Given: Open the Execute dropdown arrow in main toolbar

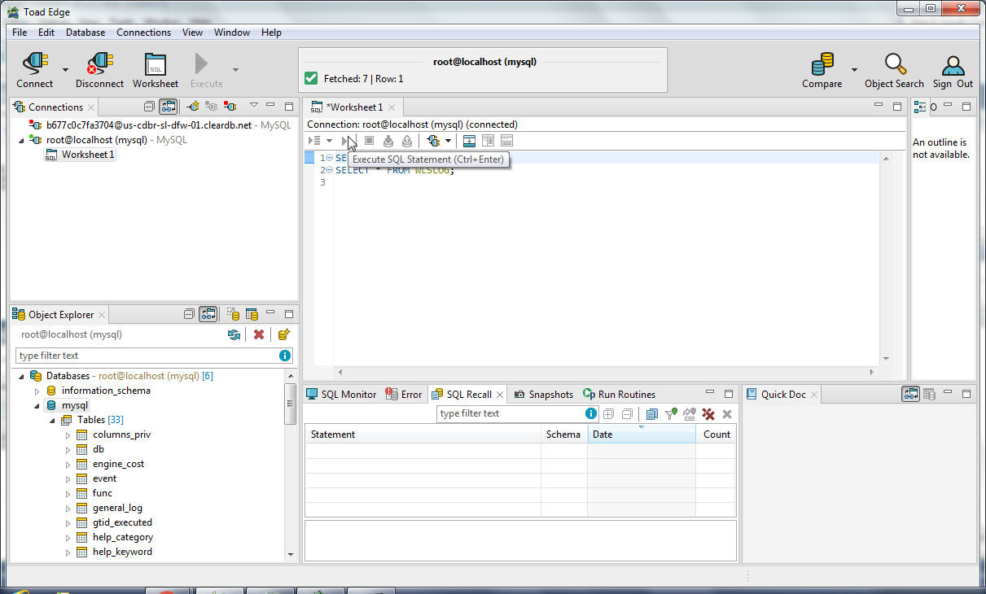Looking at the screenshot, I should [235, 69].
